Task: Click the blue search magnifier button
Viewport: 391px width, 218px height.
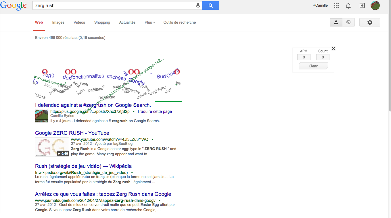Action: tap(211, 5)
